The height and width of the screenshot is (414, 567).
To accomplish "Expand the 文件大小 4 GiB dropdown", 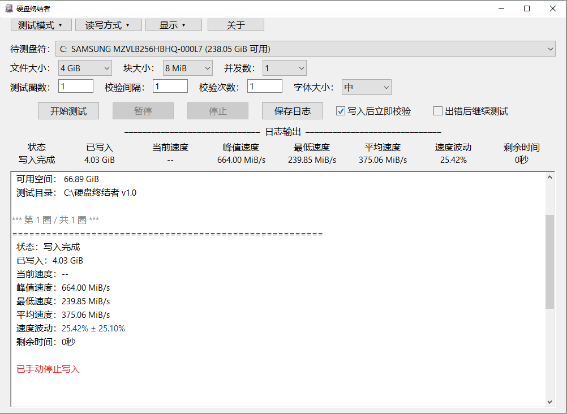I will 85,68.
